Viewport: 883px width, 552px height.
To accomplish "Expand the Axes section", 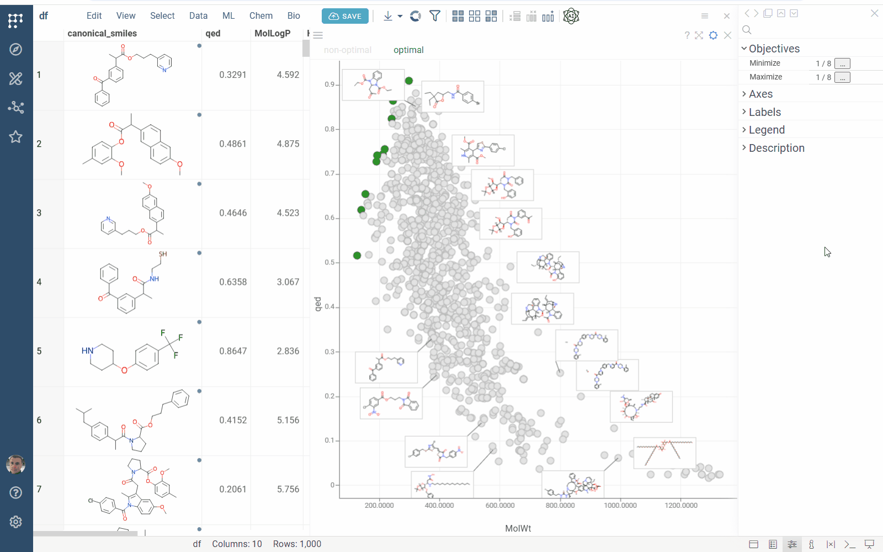I will (x=760, y=94).
